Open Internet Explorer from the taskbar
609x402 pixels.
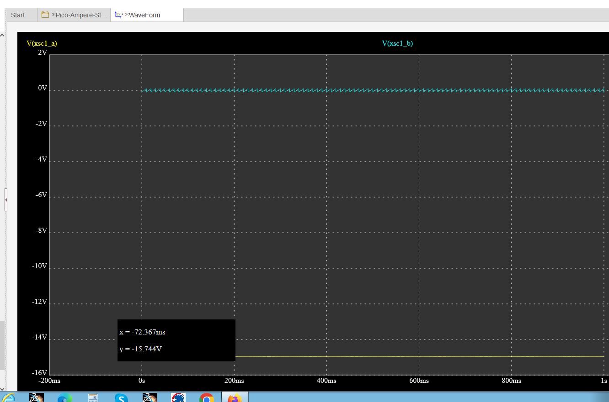click(x=7, y=397)
